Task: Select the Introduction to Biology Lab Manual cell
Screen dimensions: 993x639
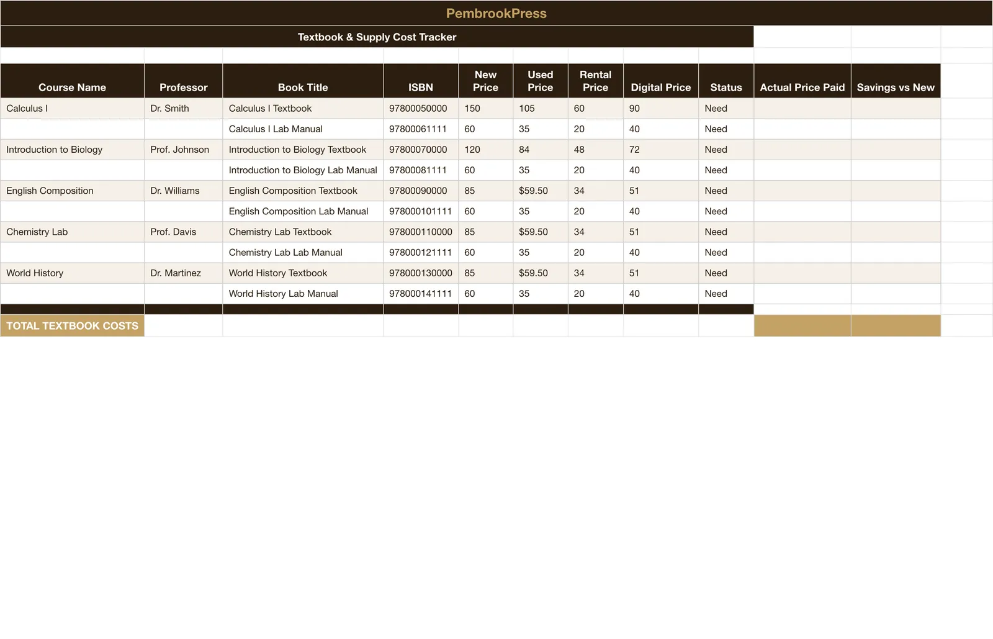Action: tap(303, 170)
